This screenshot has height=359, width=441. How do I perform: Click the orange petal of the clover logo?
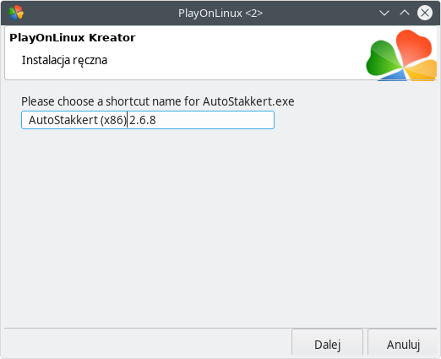[422, 70]
